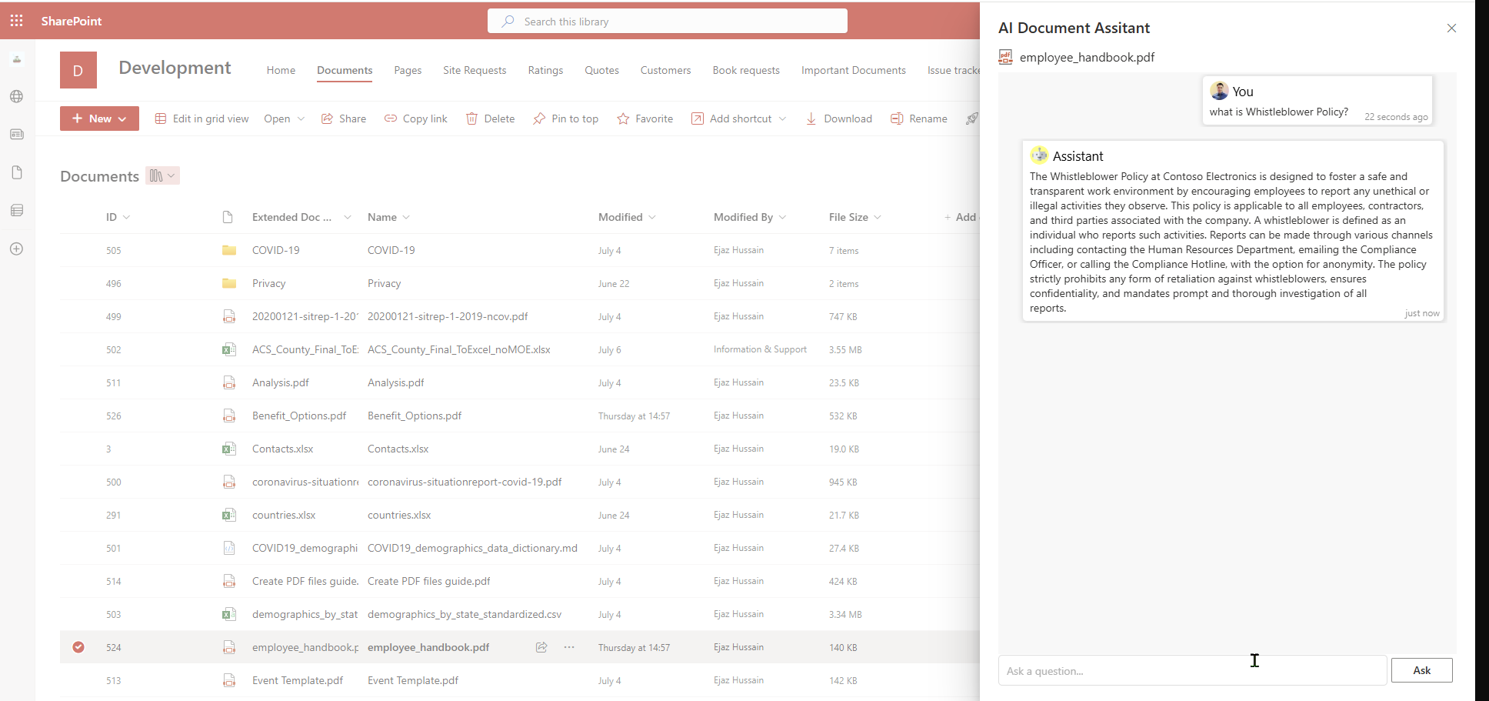The width and height of the screenshot is (1489, 701).
Task: Open the Modified By column header menu
Action: pos(750,217)
